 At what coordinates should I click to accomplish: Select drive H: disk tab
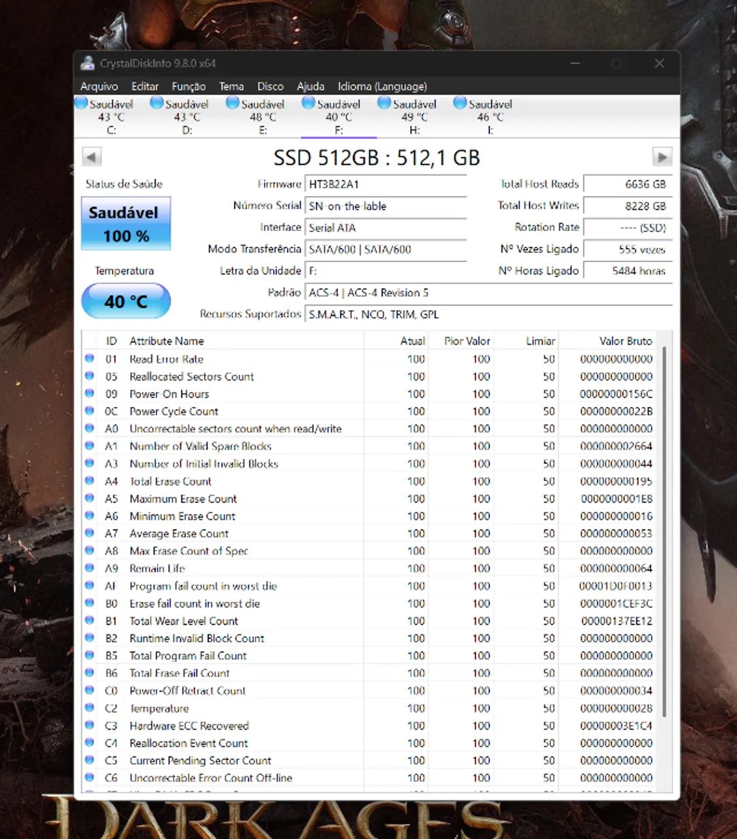point(415,117)
